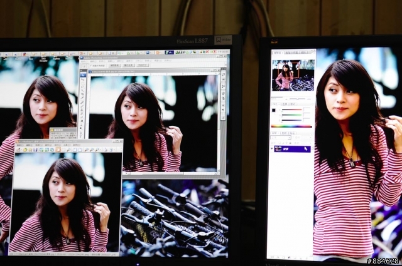Select the Move tool in Photoshop toolbox
402x266 pixels.
click(x=83, y=79)
